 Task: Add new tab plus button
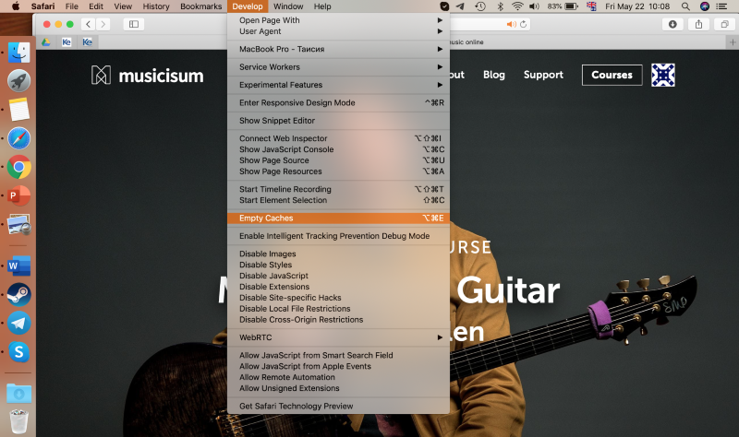(x=733, y=41)
